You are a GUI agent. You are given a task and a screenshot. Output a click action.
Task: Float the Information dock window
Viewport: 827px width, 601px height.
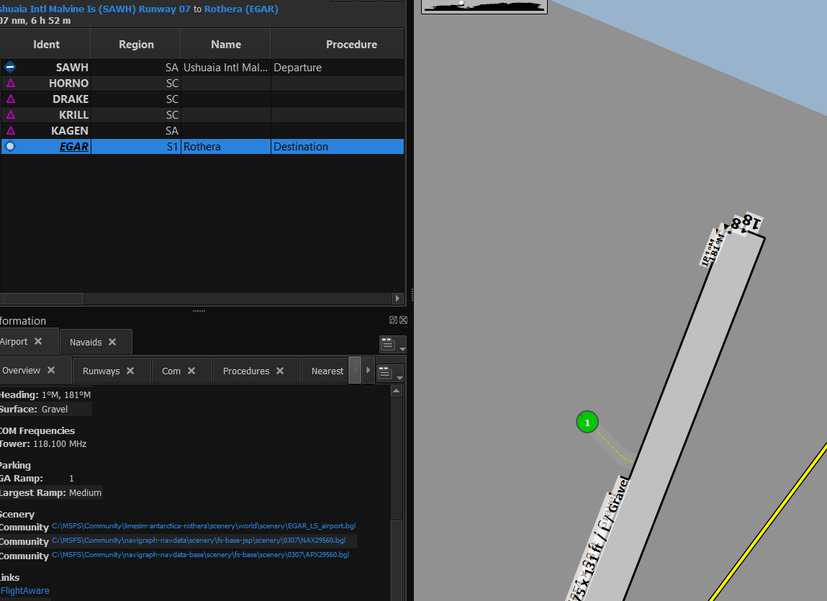(393, 320)
